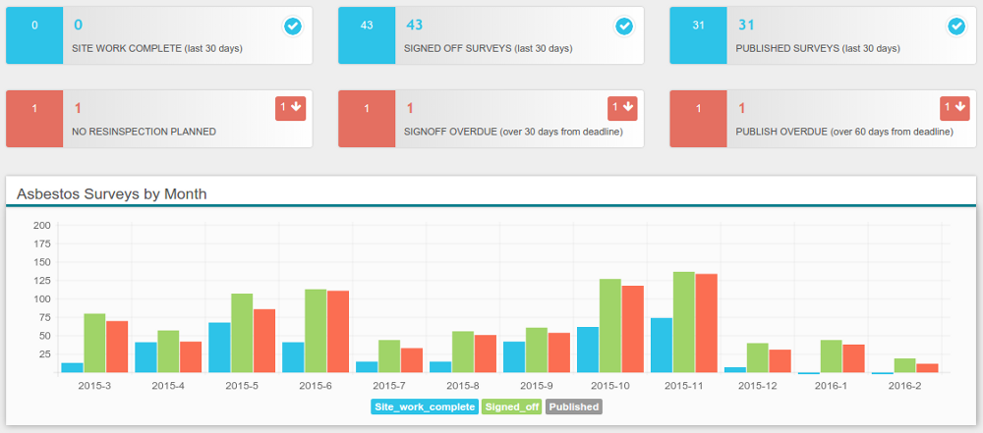Click down-arrow badge on No Resinspection Planned card
The image size is (983, 433).
click(x=291, y=107)
